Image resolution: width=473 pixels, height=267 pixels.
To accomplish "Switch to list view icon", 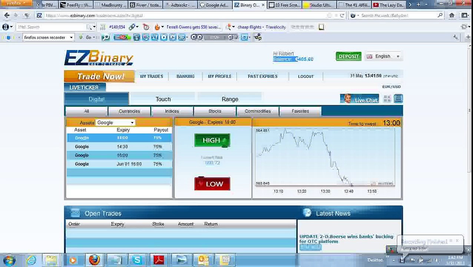I will click(398, 99).
